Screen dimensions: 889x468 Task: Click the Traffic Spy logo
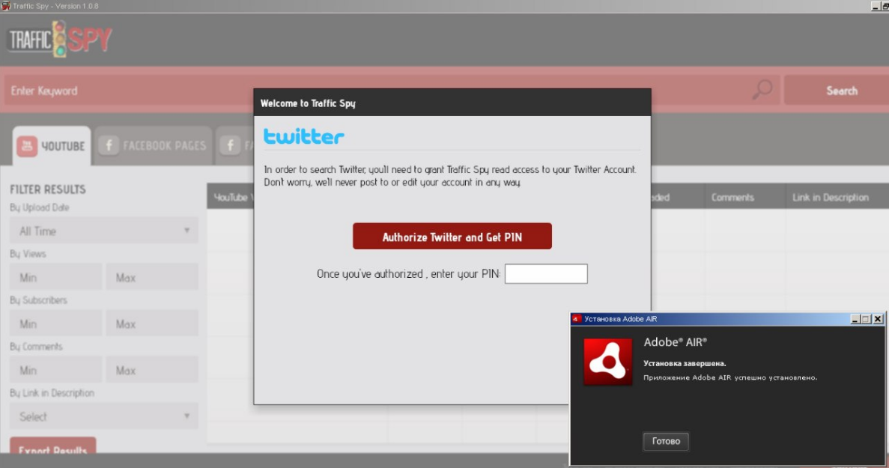[60, 38]
